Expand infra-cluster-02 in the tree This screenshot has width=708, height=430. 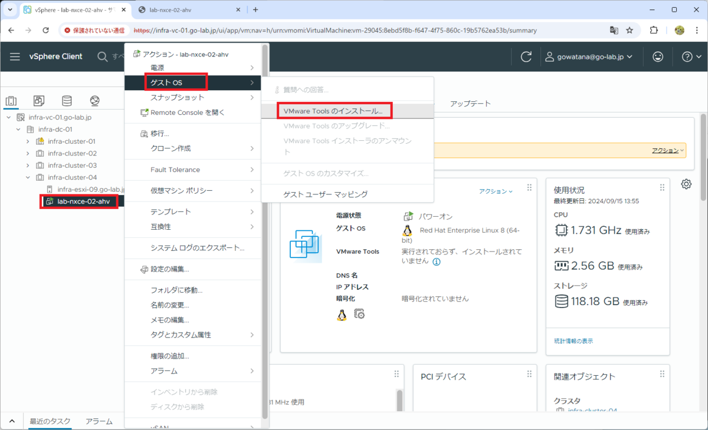pyautogui.click(x=28, y=153)
